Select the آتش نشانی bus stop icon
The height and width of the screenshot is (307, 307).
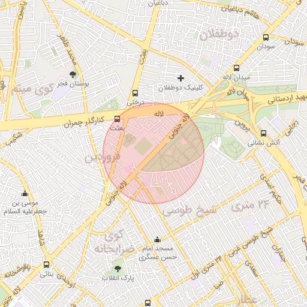[263, 133]
